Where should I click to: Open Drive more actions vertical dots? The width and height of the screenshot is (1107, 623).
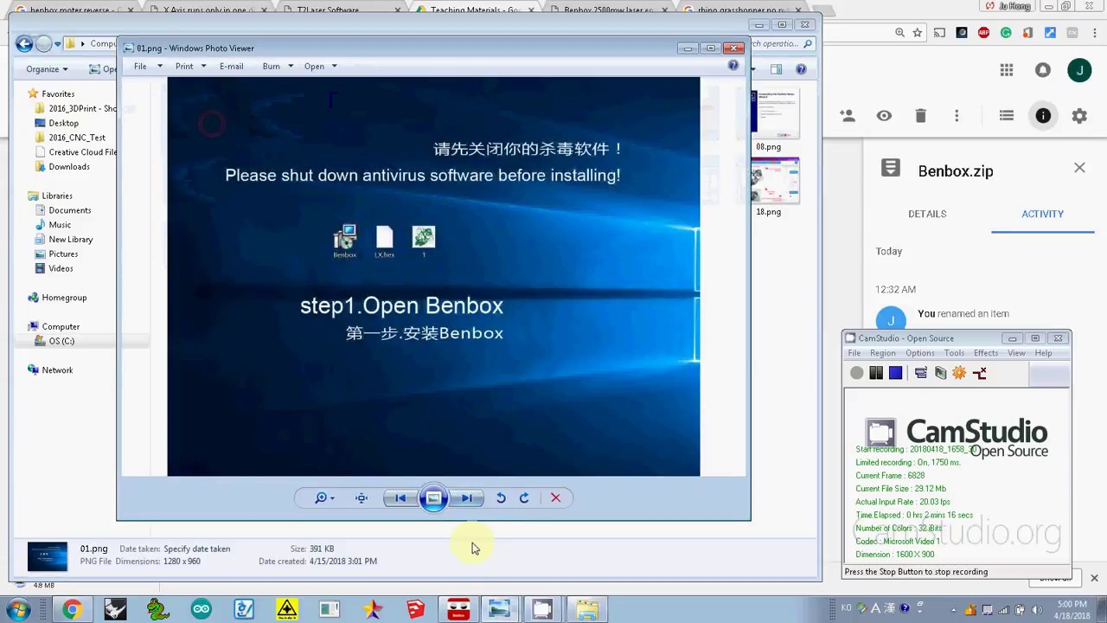tap(957, 115)
